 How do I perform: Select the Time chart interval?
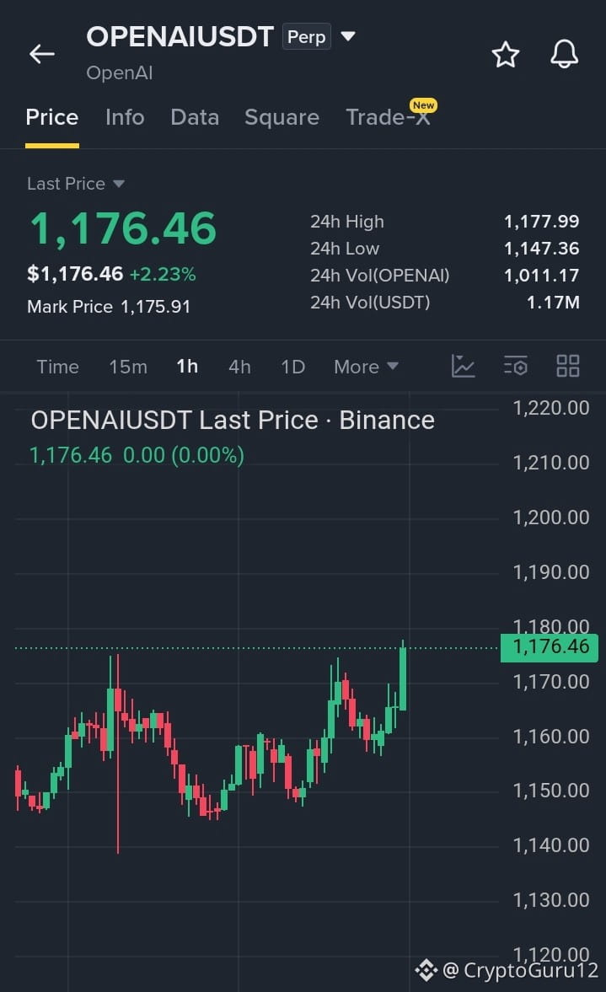57,367
